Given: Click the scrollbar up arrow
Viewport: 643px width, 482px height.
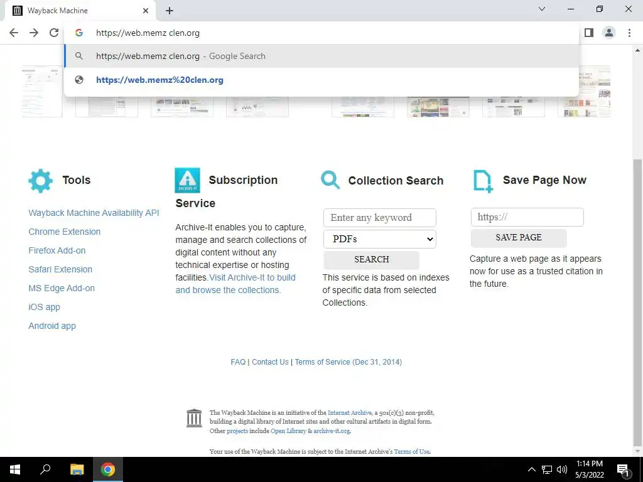Looking at the screenshot, I should tap(637, 50).
